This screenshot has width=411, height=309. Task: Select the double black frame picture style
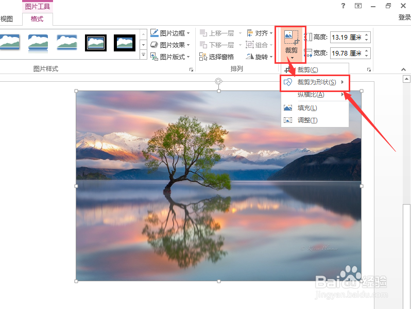tap(96, 43)
